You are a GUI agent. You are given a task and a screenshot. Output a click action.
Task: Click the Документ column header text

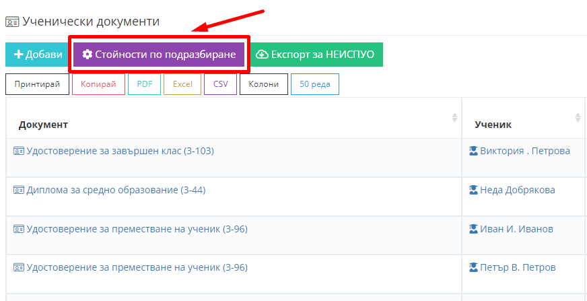[x=44, y=125]
